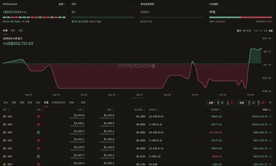Click the green long badge on the $2.01M trade
Viewport: 276px width, 166px height.
pyautogui.click(x=39, y=156)
